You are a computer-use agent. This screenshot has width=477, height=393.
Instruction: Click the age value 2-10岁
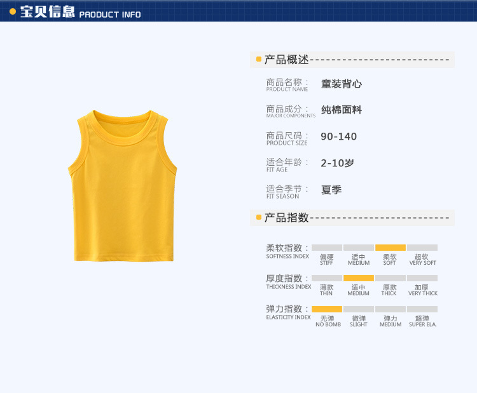[x=337, y=163]
